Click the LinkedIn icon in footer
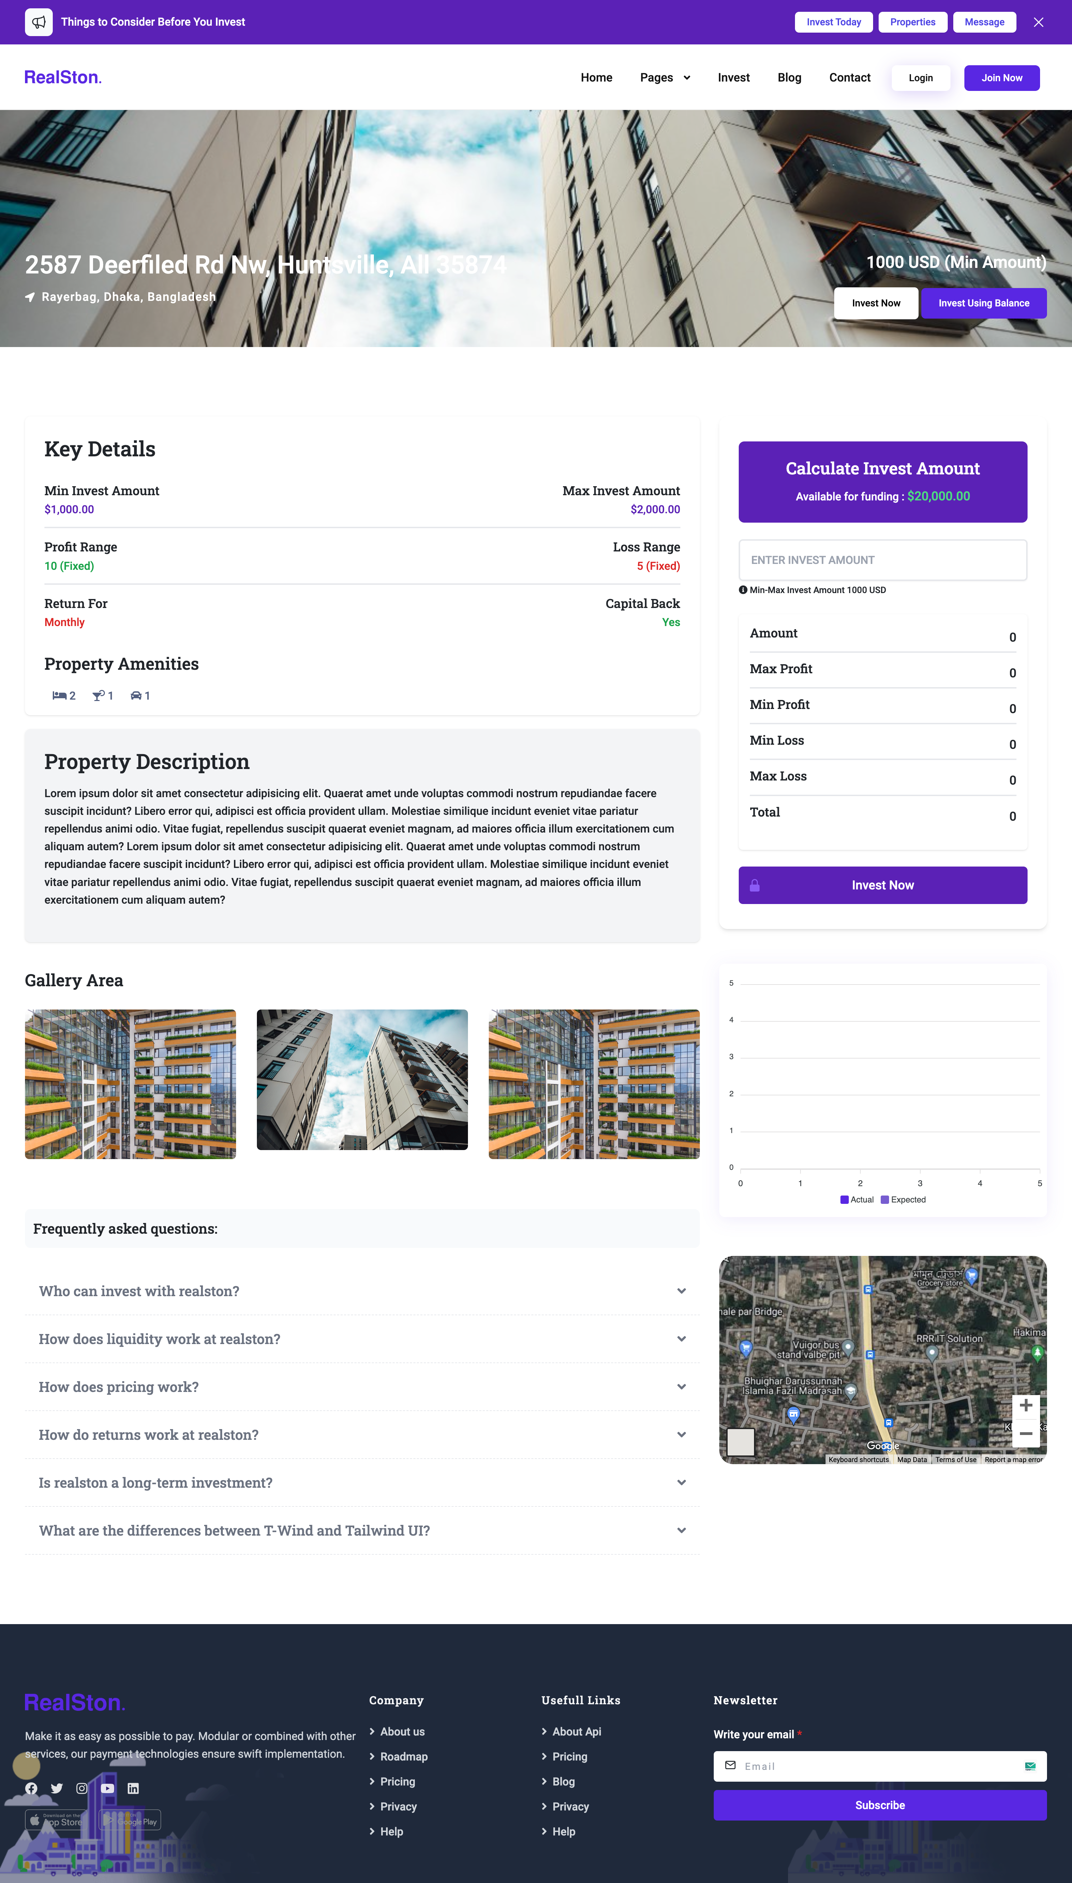 point(133,1788)
